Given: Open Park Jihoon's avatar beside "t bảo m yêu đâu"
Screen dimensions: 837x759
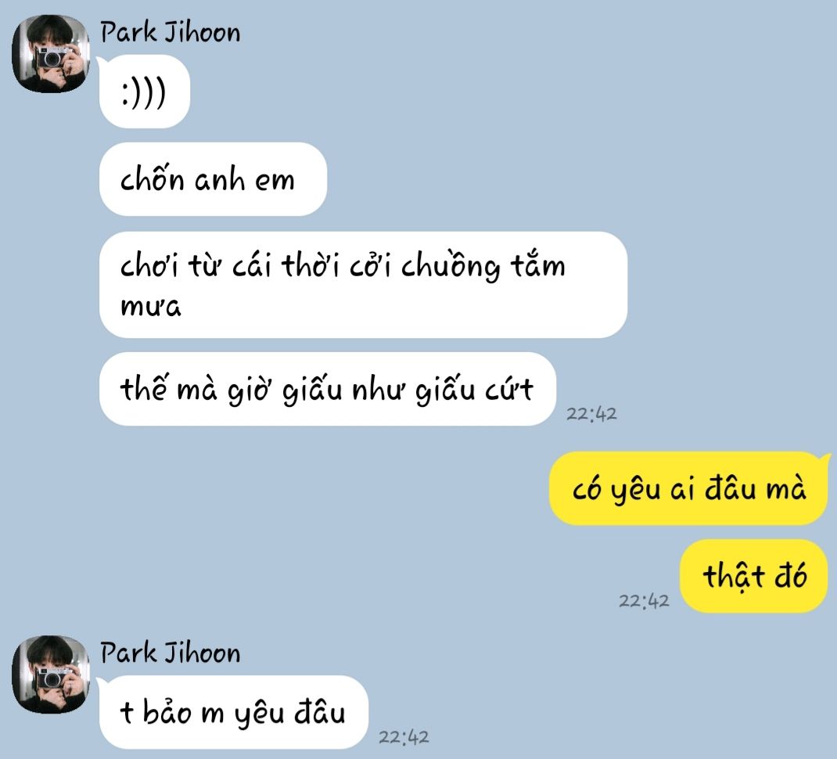Looking at the screenshot, I should tap(51, 674).
